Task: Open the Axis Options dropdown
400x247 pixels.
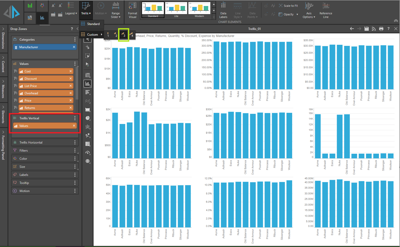Action: [x=309, y=10]
